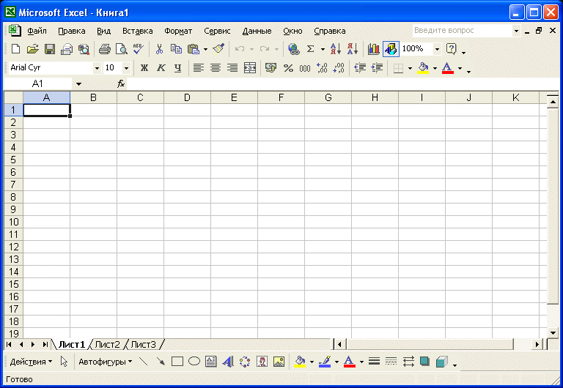Click the Print icon
563x388 pixels.
tap(105, 49)
